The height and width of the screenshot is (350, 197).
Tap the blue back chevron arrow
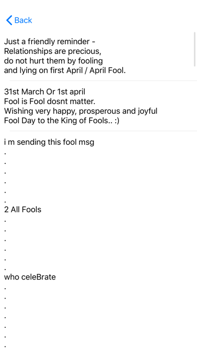(x=9, y=20)
